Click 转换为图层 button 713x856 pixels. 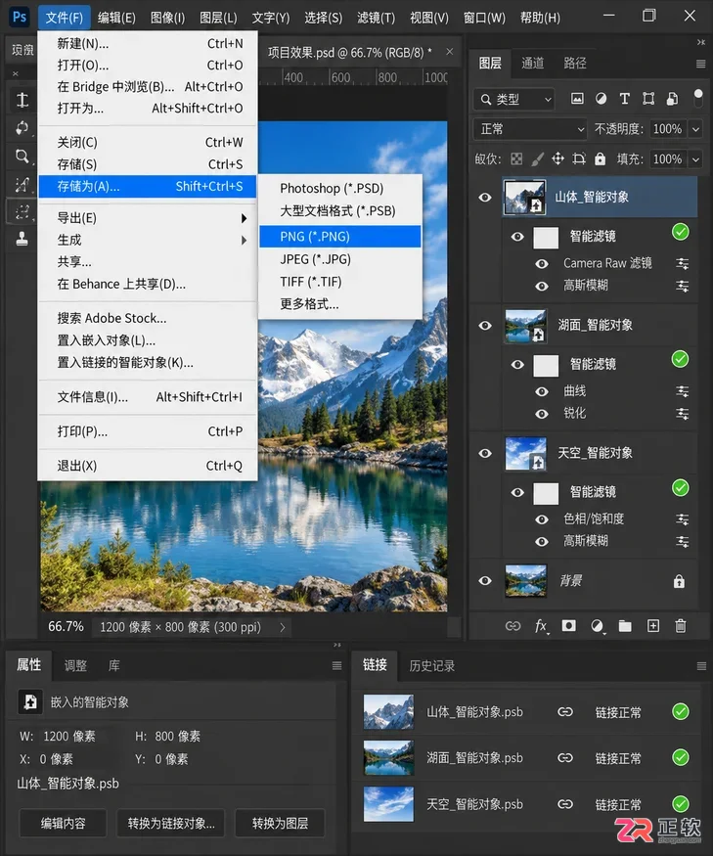tap(280, 823)
